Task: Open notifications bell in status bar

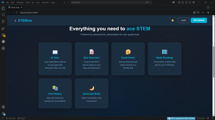Action: pos(212,118)
